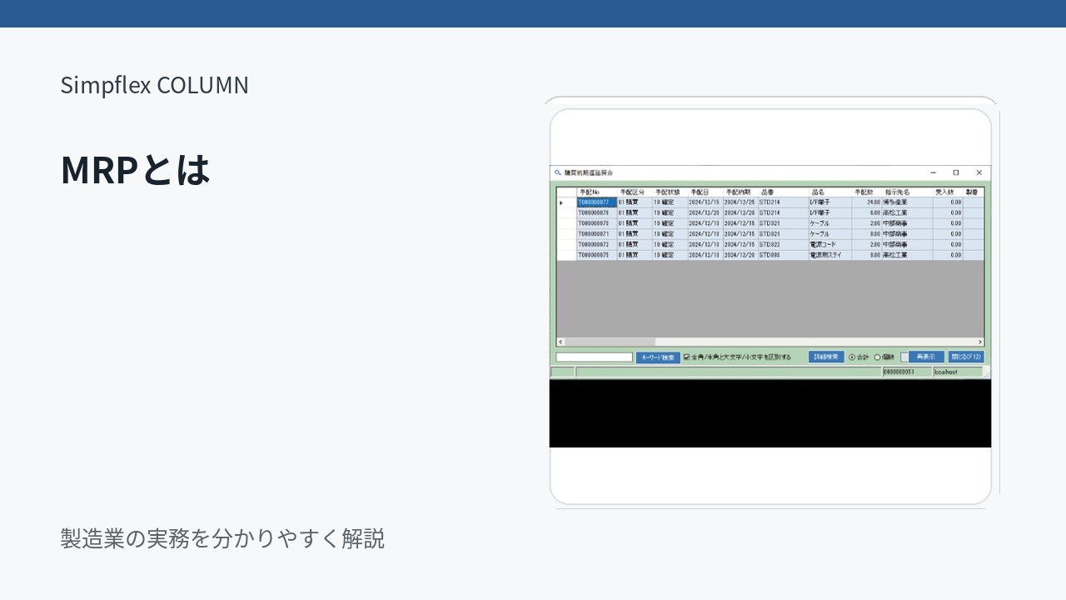Click 高松工業 in the STD886 row

coord(907,255)
